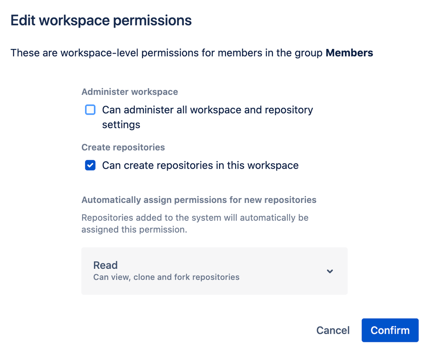The width and height of the screenshot is (432, 357).
Task: Click the 'Repositories added to the system' help text
Action: click(195, 224)
